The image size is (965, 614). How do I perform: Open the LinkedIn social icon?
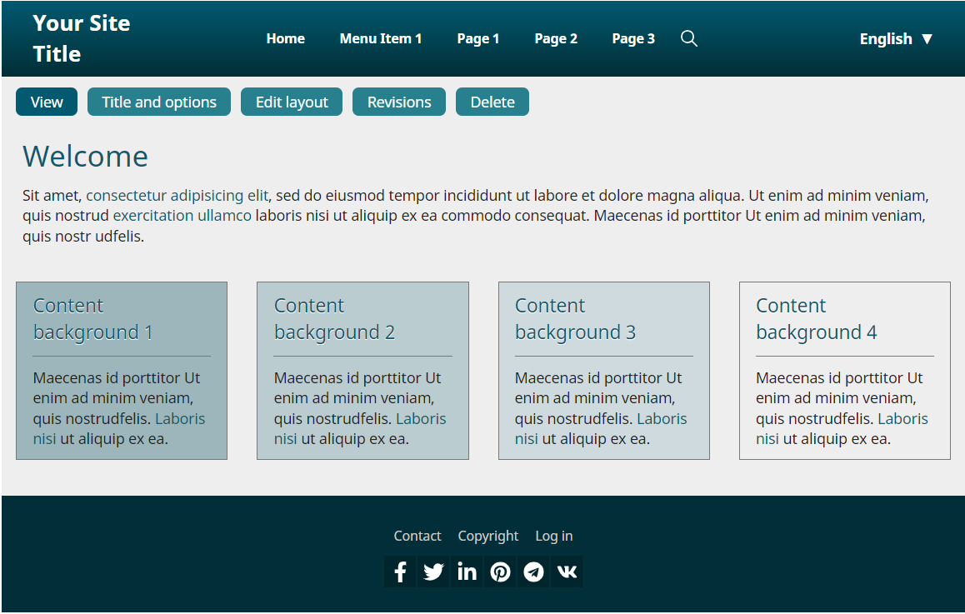tap(467, 572)
